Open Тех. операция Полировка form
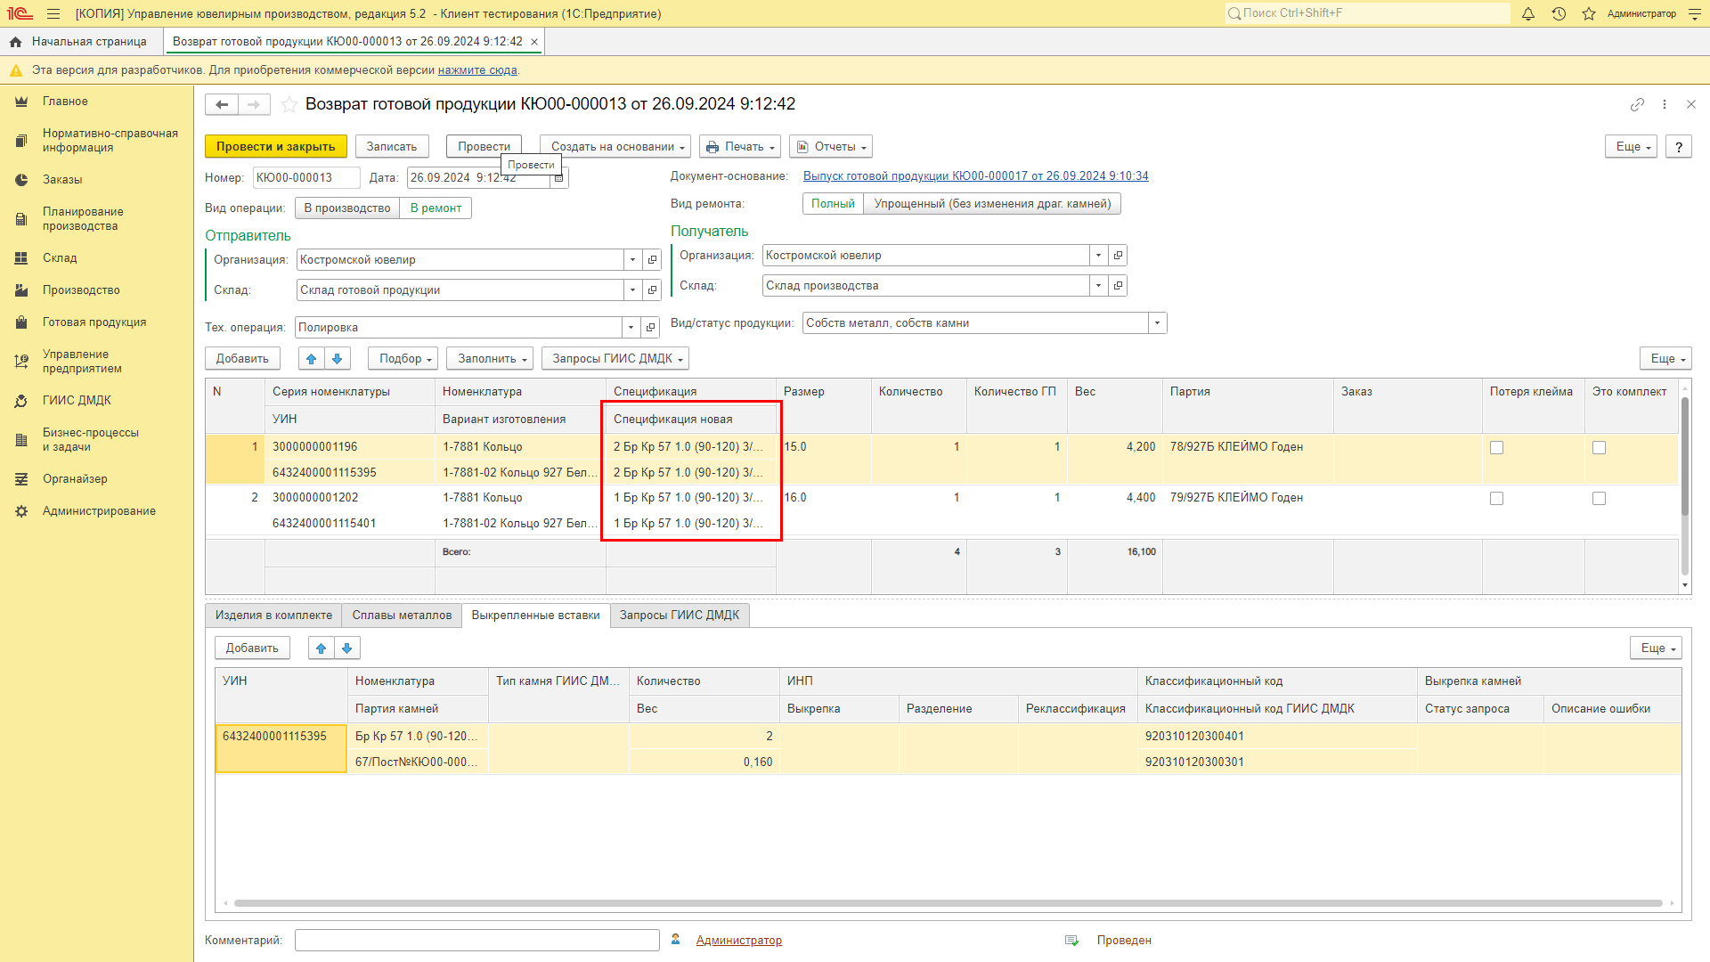This screenshot has width=1710, height=962. coord(650,328)
